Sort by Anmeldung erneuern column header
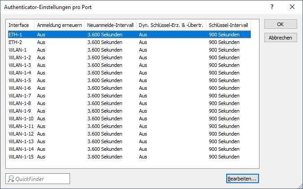Image resolution: width=303 pixels, height=189 pixels. pos(59,25)
